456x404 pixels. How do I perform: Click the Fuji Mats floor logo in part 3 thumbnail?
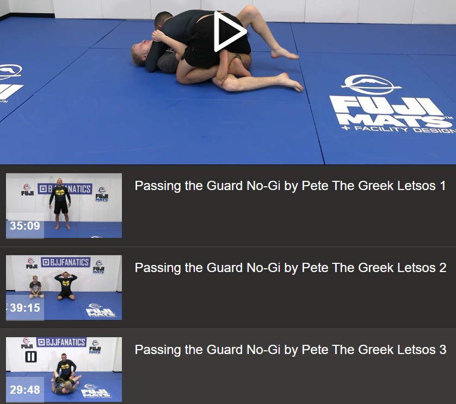coord(95,390)
